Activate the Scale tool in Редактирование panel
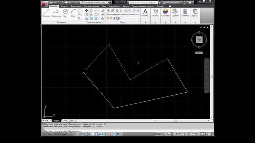 [91, 18]
